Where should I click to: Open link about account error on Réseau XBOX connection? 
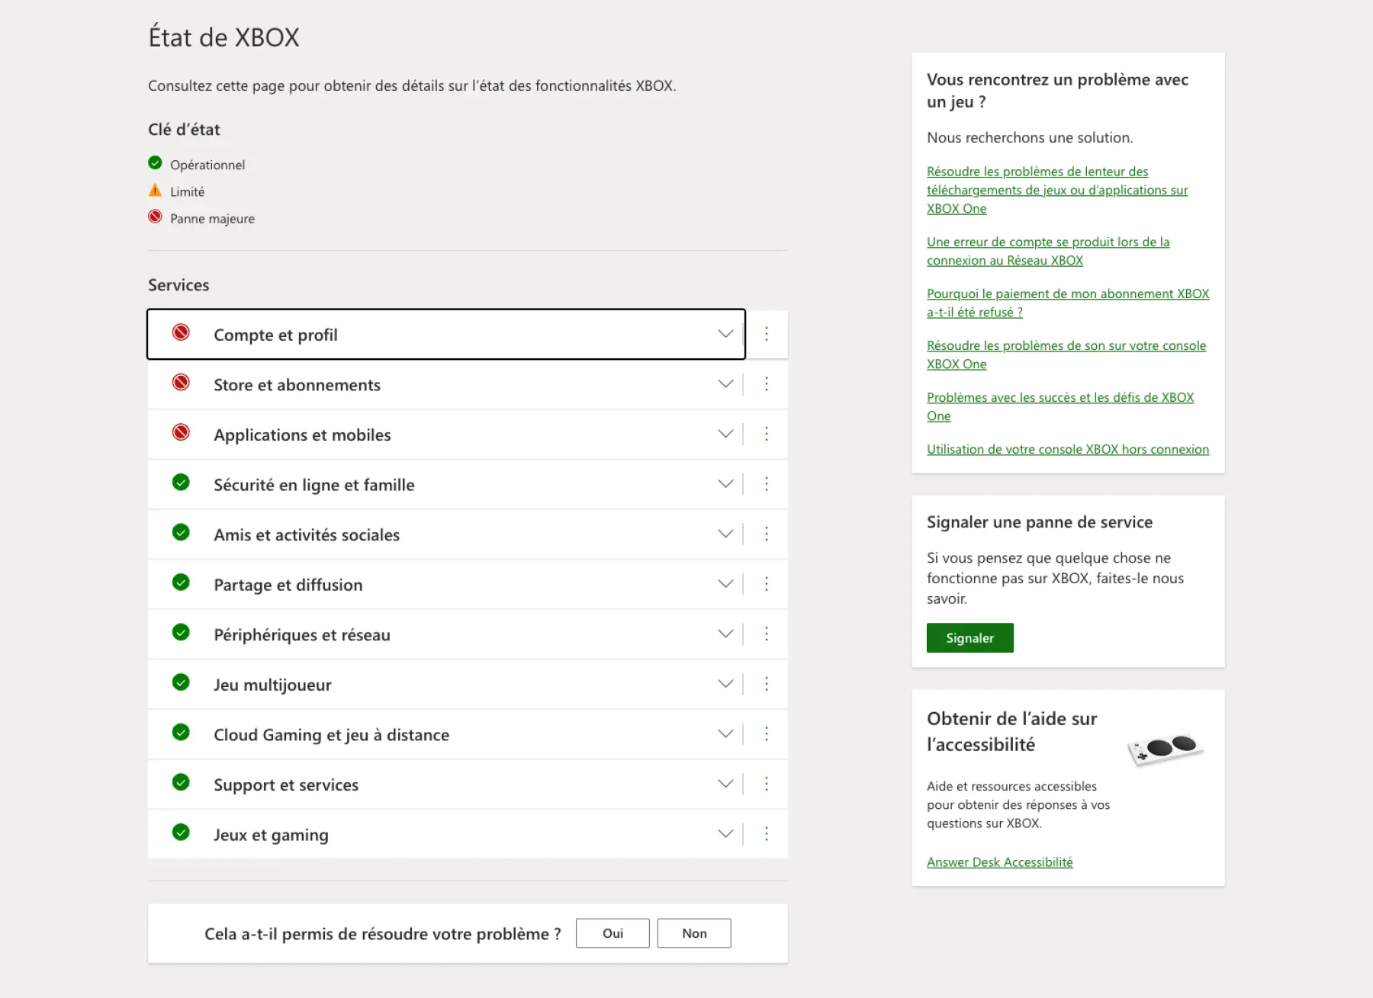(x=1048, y=251)
